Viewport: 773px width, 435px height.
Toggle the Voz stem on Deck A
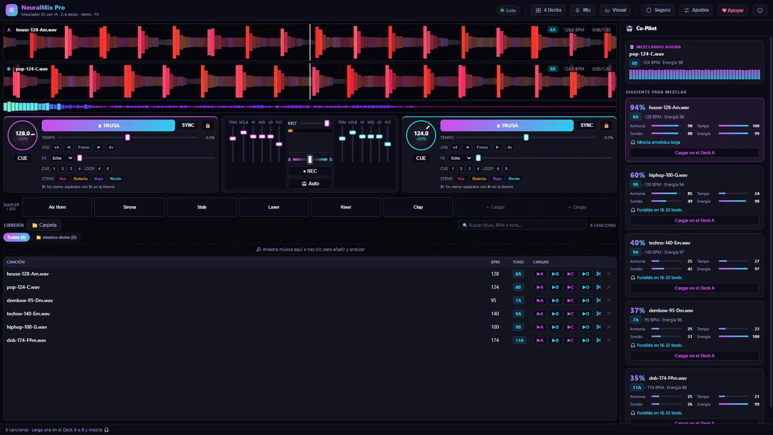coord(62,179)
